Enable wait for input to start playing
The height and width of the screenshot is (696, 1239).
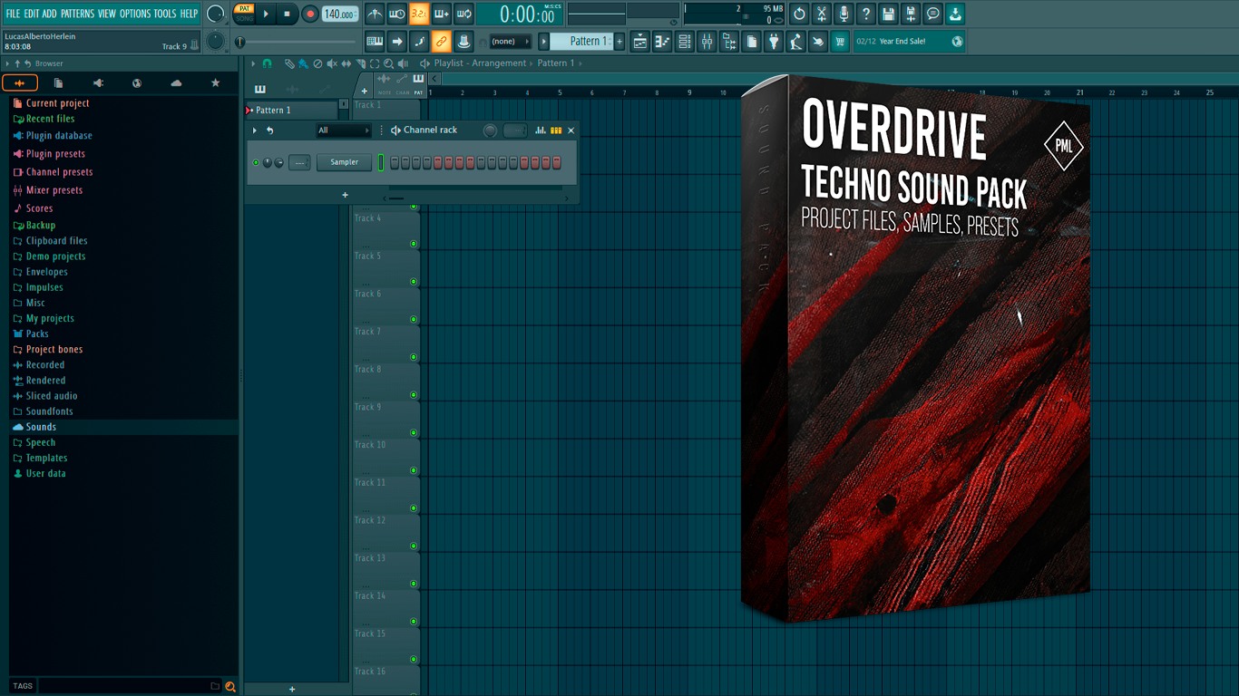point(396,14)
